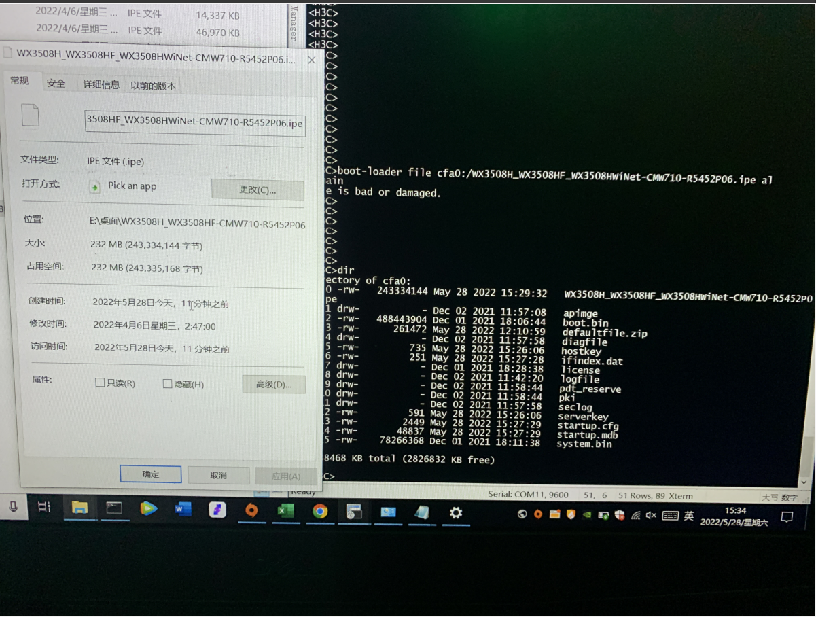The image size is (816, 617).
Task: Click ifindex.dat in directory listing
Action: tap(592, 361)
